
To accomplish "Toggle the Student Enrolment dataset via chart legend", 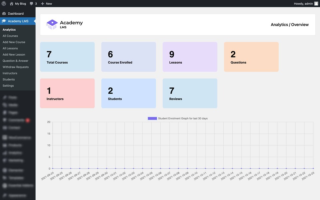I will tap(180, 118).
